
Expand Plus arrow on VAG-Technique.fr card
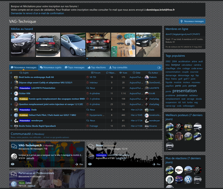79,164
